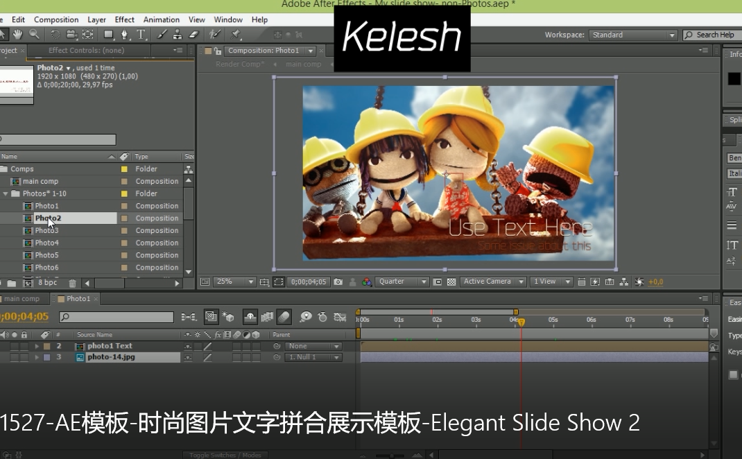Image resolution: width=742 pixels, height=459 pixels.
Task: Click the Auto-keyframe stopwatch icon
Action: click(x=322, y=317)
